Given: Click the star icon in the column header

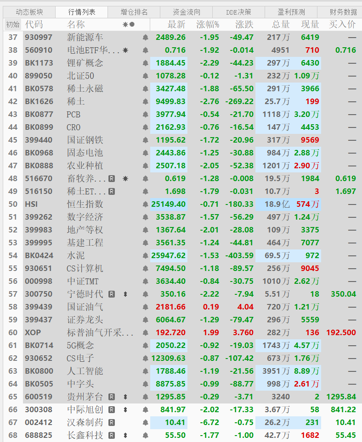Looking at the screenshot, I should pos(125,24).
